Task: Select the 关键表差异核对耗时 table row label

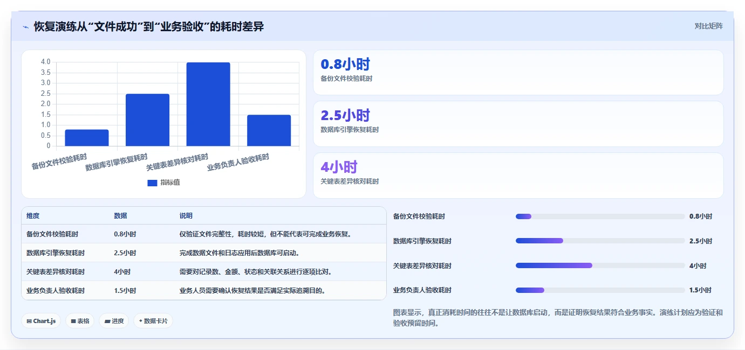Action: [x=56, y=272]
